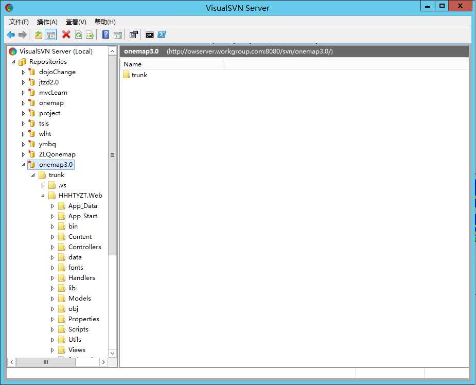476x385 pixels.
Task: Open the 帮助(H) menu
Action: tap(105, 22)
